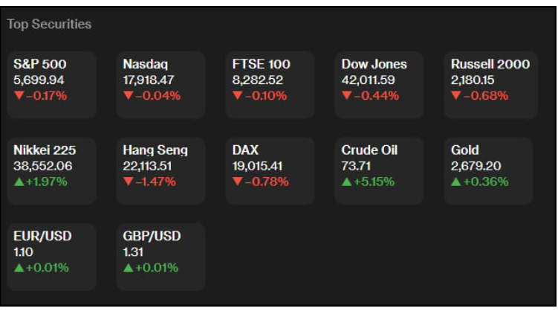Select the EUR/USD currency tile
This screenshot has width=558, height=314.
coord(51,257)
